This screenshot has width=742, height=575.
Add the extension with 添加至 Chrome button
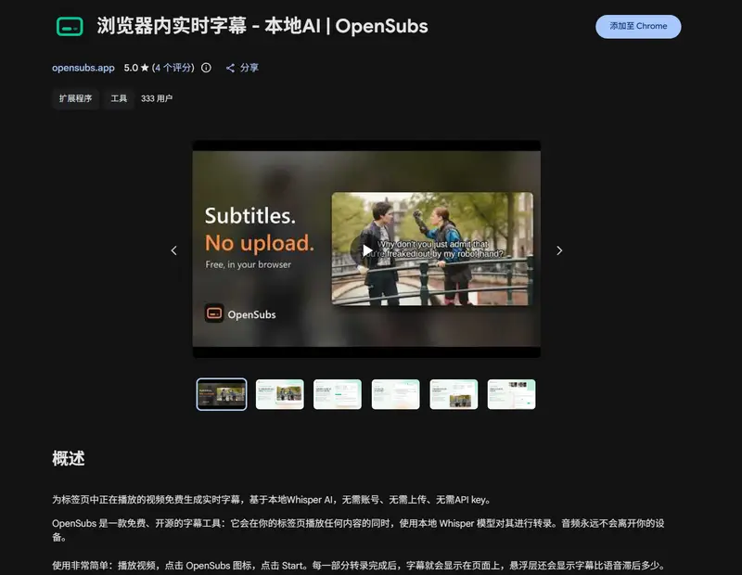click(638, 27)
